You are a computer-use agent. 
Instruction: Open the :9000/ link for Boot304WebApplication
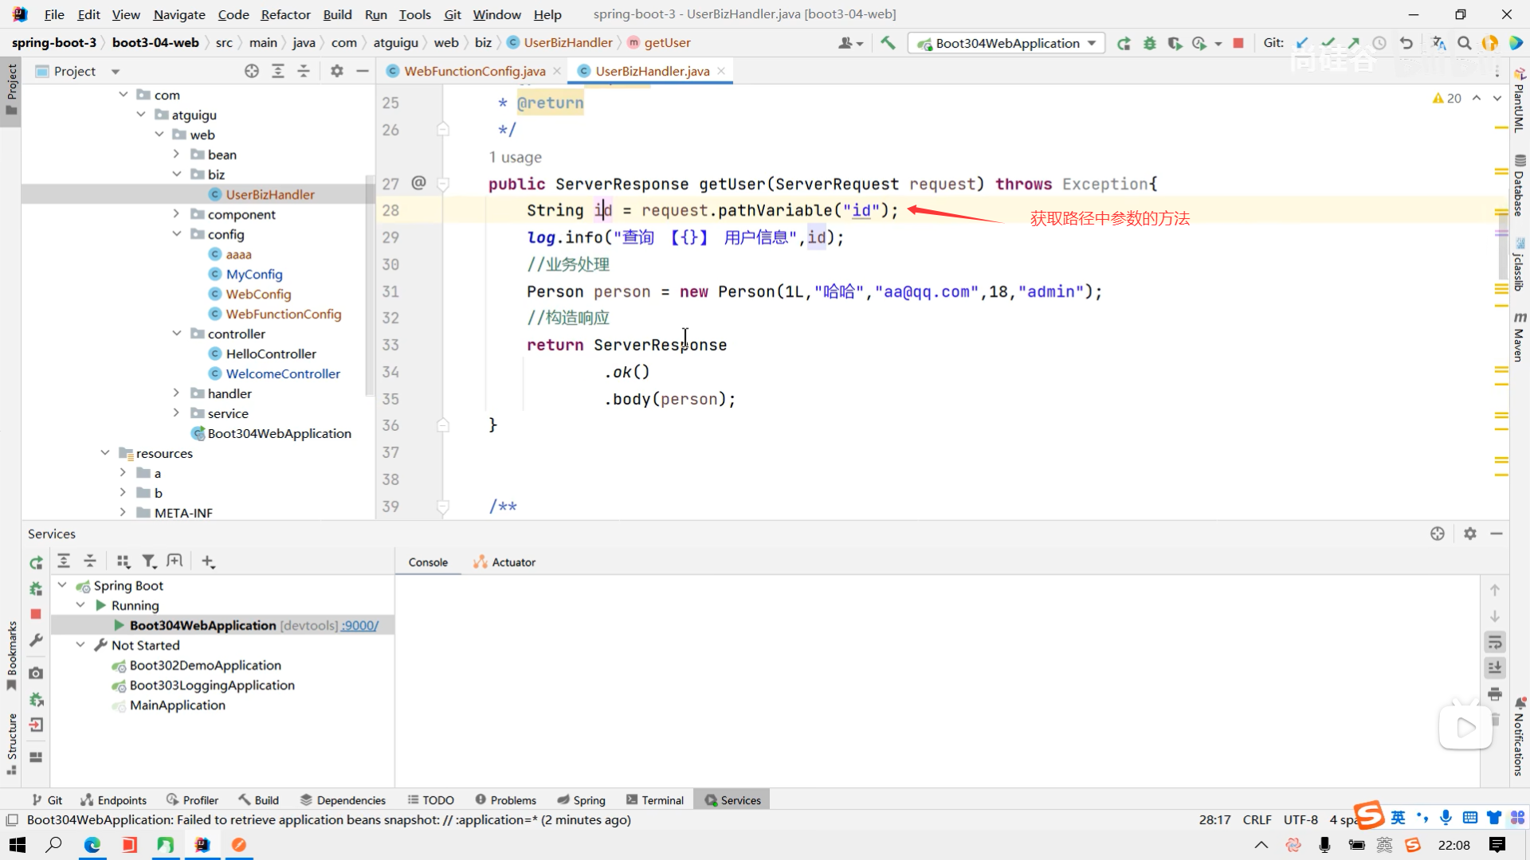(x=360, y=626)
